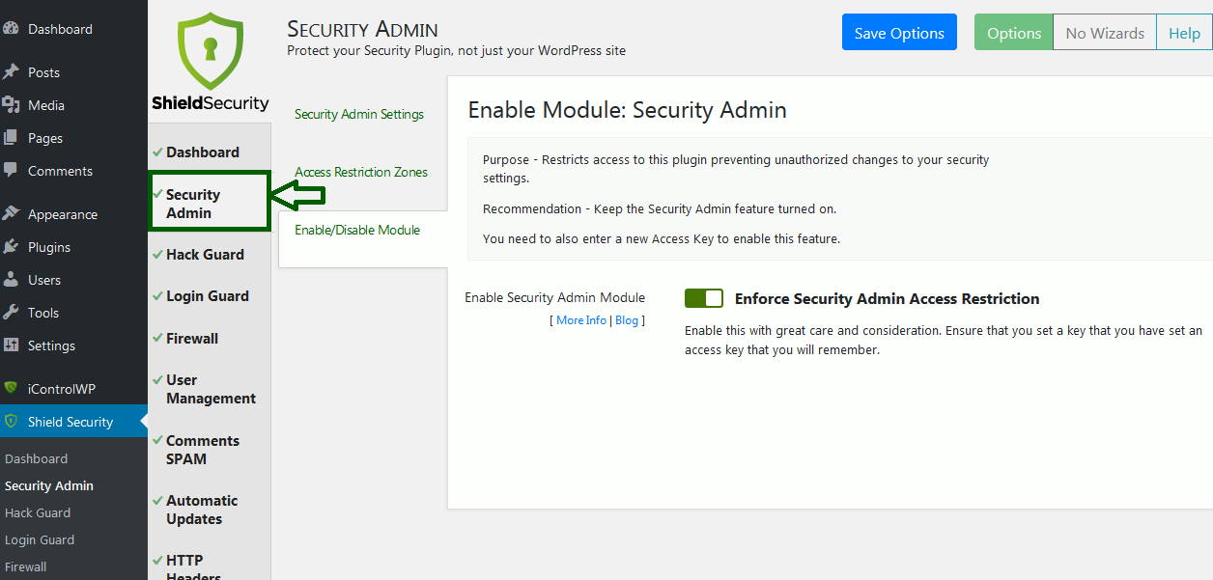
Task: Open the More Info link
Action: tap(580, 319)
